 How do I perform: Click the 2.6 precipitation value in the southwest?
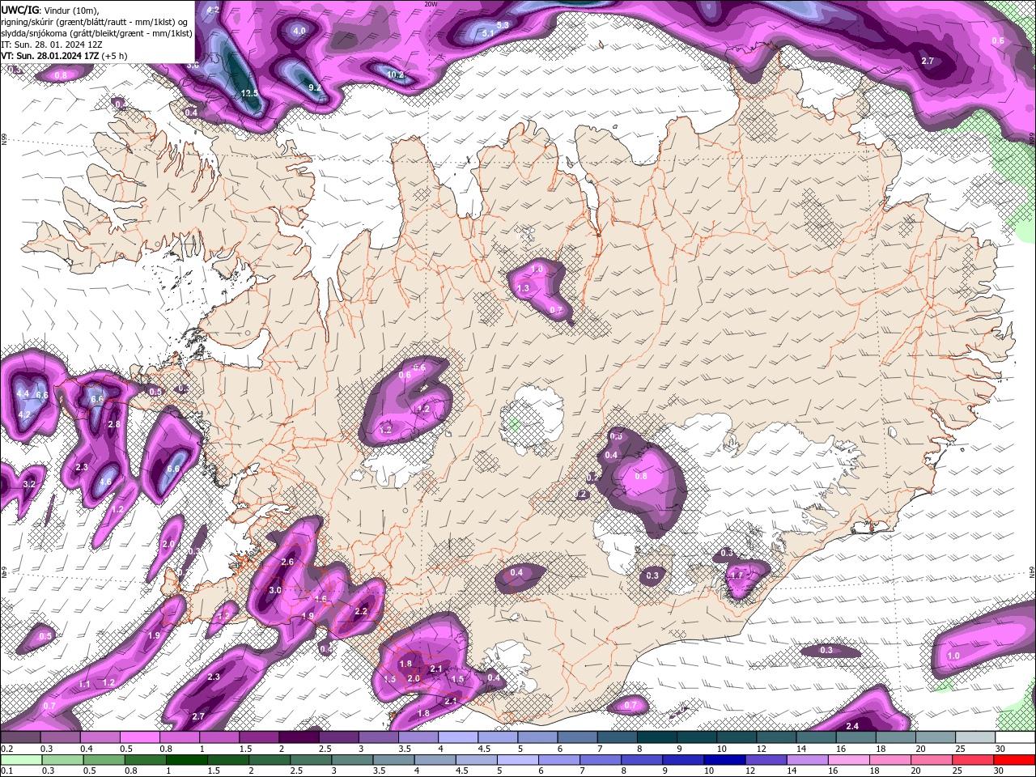coord(287,562)
